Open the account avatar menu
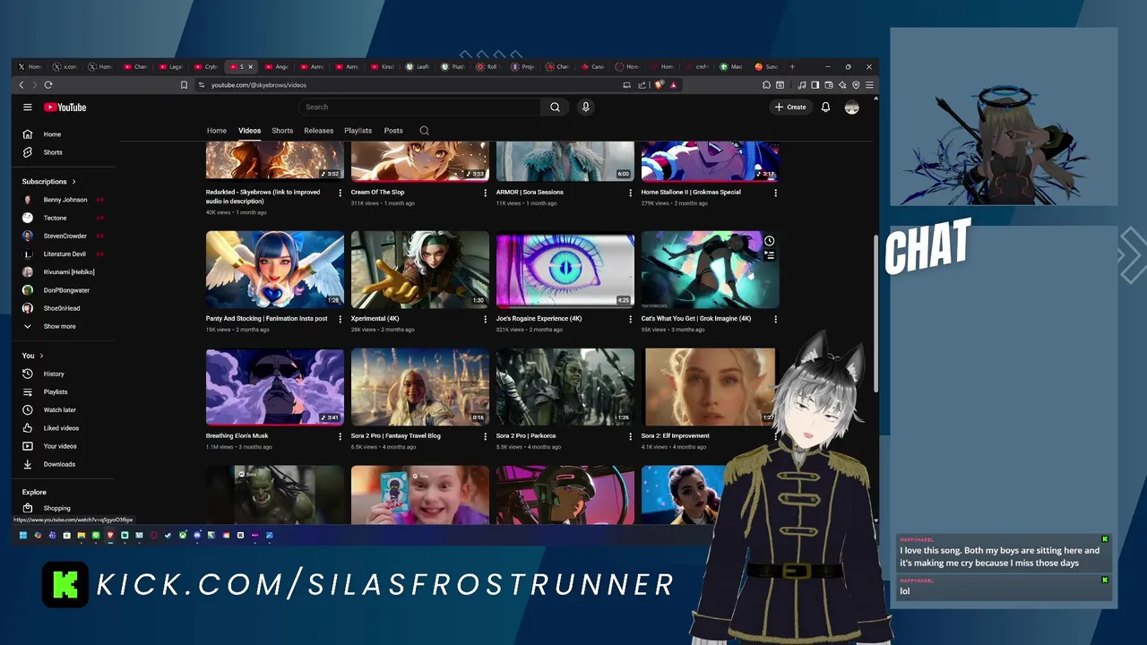The width and height of the screenshot is (1147, 645). coord(851,107)
